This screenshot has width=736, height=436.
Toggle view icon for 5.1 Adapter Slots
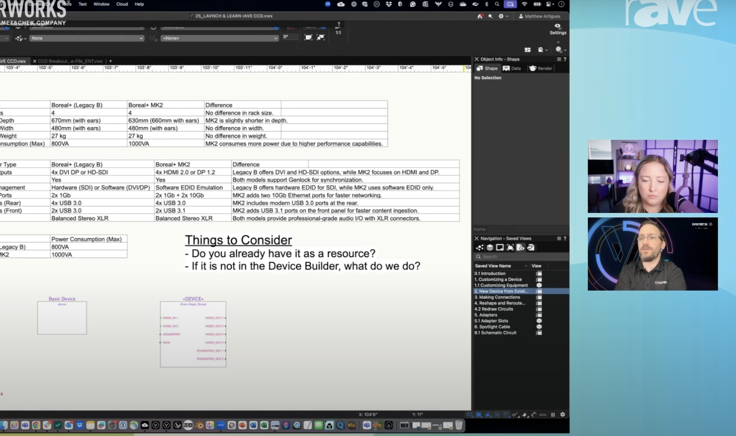[539, 321]
